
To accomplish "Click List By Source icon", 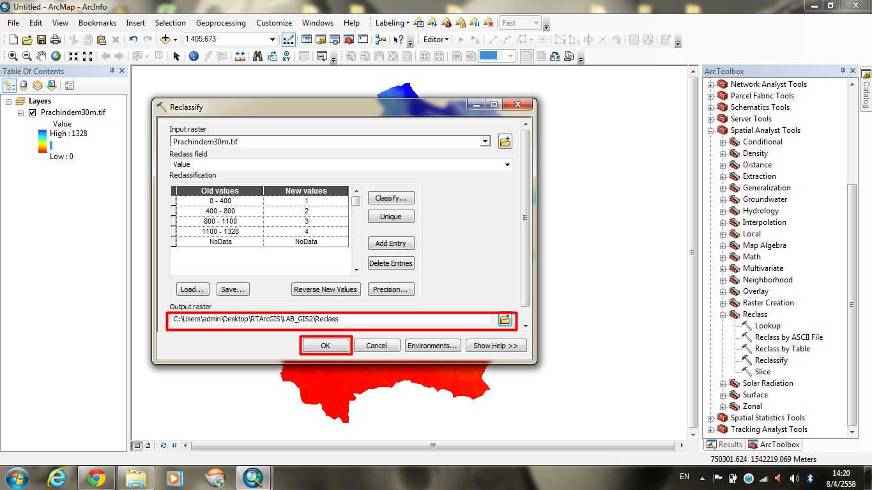I will click(x=24, y=85).
